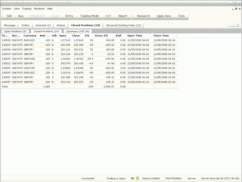
Task: Switch to the Orders tab
Action: click(26, 25)
